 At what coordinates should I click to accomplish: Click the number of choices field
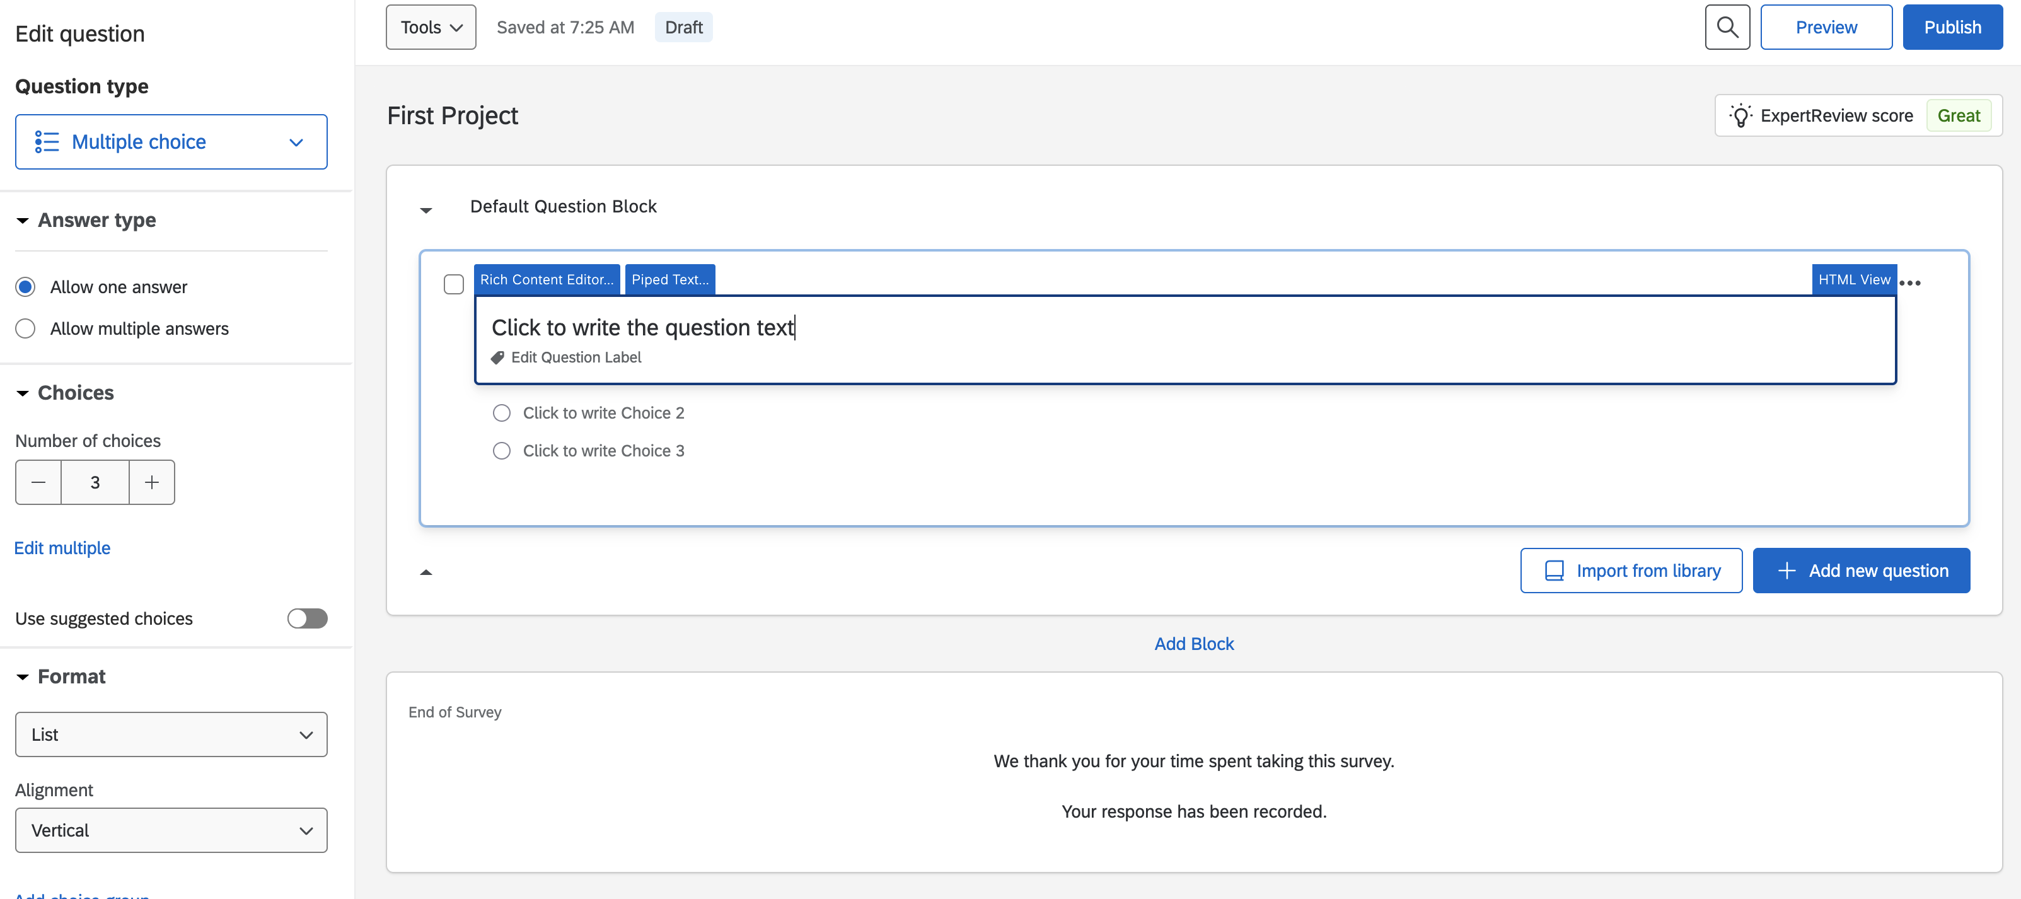95,482
